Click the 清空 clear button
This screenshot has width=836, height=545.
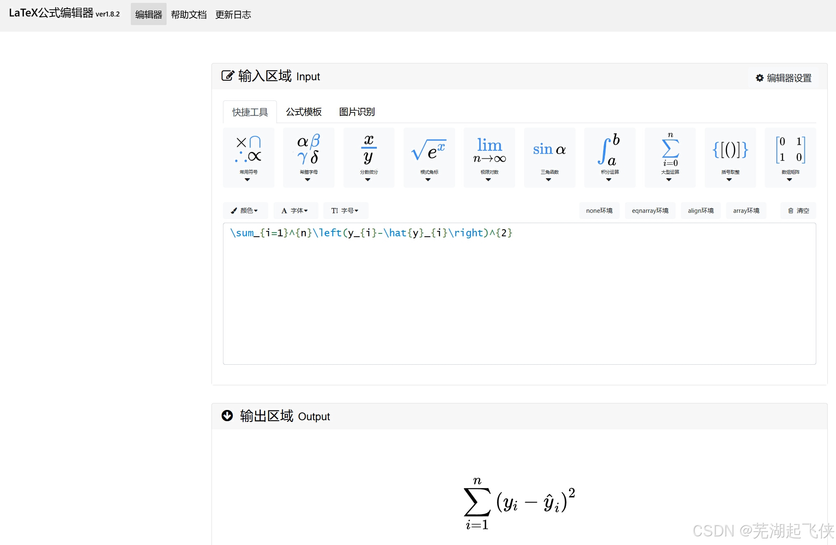[798, 210]
